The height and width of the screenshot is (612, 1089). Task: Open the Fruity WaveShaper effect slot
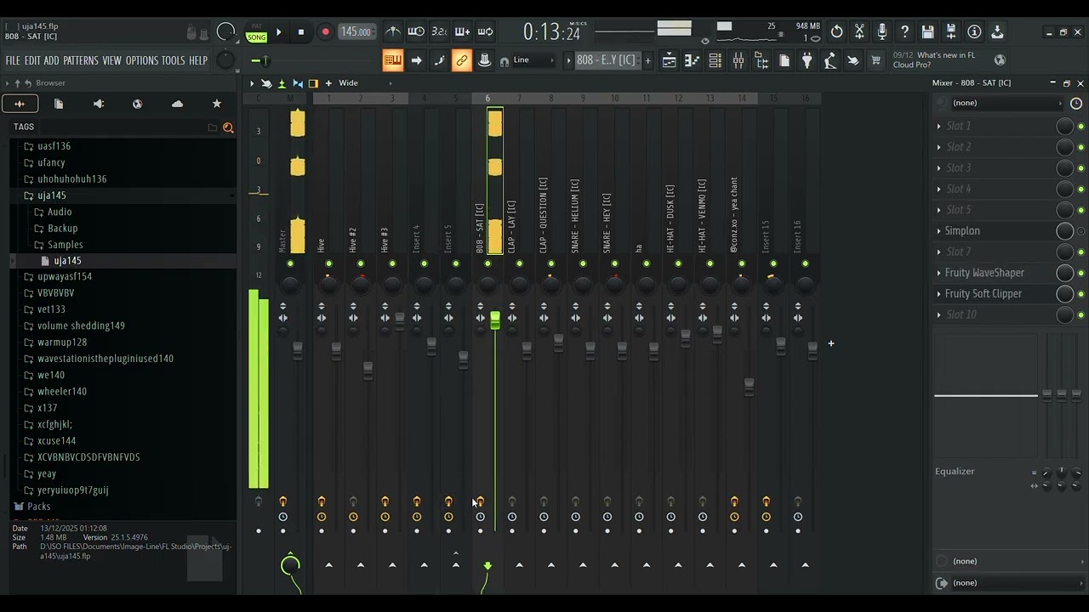click(x=984, y=273)
